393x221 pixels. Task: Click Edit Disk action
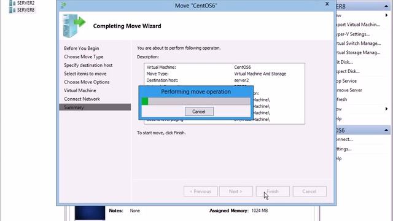[344, 62]
